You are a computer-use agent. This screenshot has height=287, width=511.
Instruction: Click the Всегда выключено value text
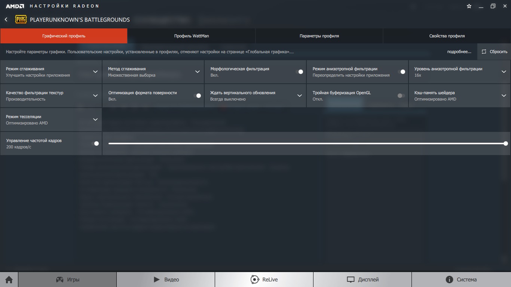[228, 99]
